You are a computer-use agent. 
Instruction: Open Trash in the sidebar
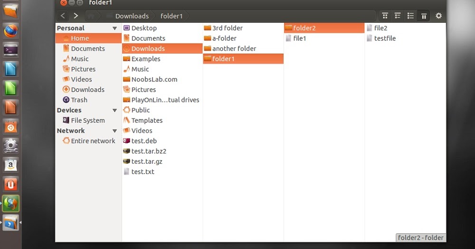(x=88, y=100)
